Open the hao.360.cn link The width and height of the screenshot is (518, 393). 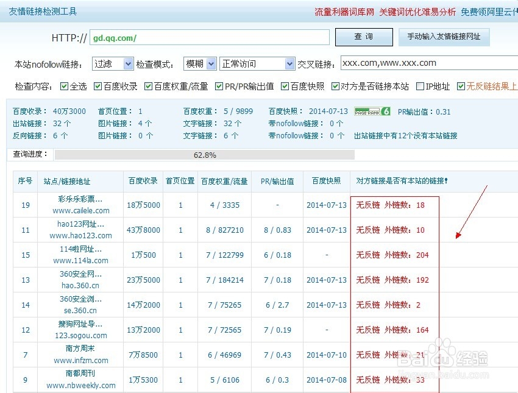tap(80, 285)
